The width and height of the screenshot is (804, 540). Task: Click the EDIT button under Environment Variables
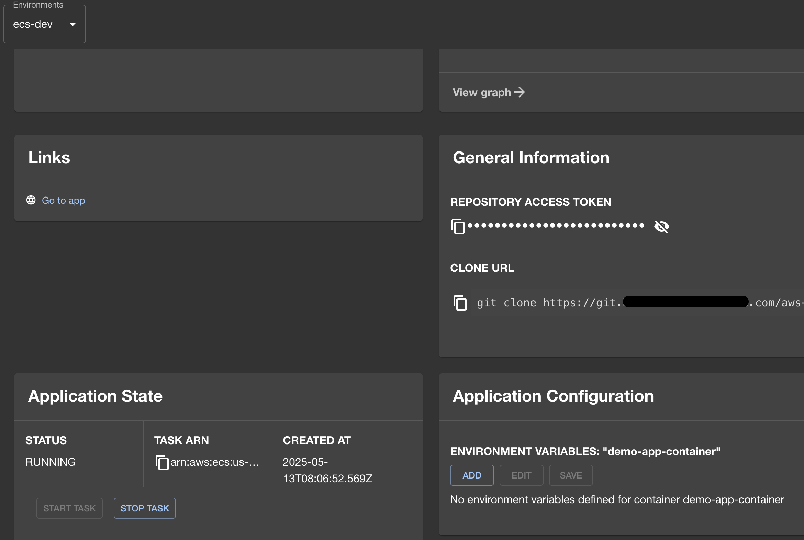(521, 475)
